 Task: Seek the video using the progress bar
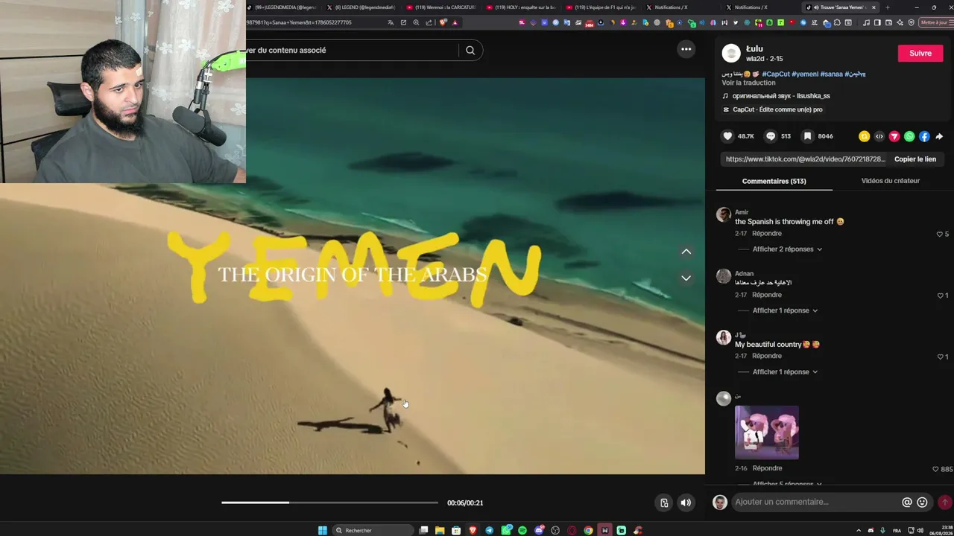coord(329,502)
